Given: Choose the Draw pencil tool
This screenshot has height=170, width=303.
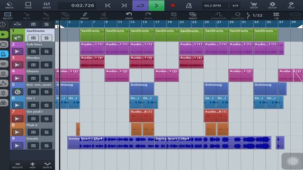Looking at the screenshot, I should tap(84, 16).
